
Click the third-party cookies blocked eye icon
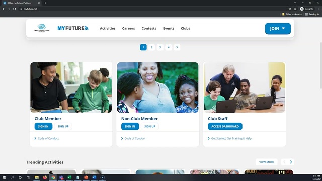(290, 9)
